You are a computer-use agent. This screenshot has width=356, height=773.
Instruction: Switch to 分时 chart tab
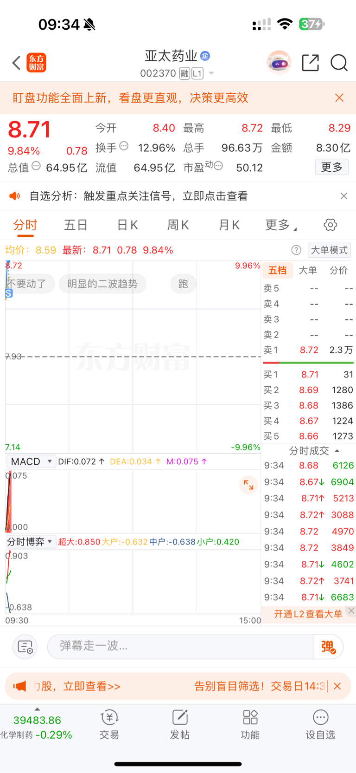25,225
